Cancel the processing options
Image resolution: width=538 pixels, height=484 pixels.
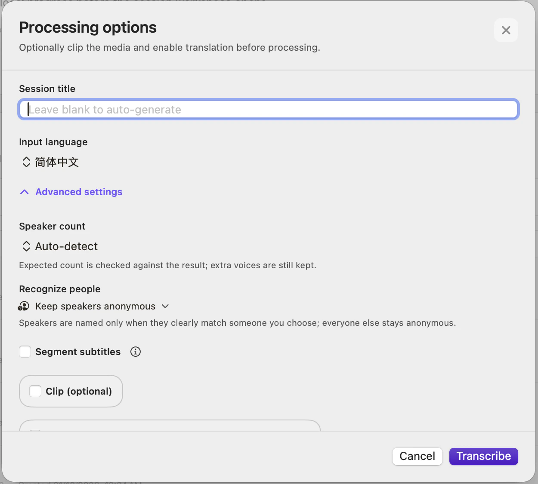coord(417,456)
